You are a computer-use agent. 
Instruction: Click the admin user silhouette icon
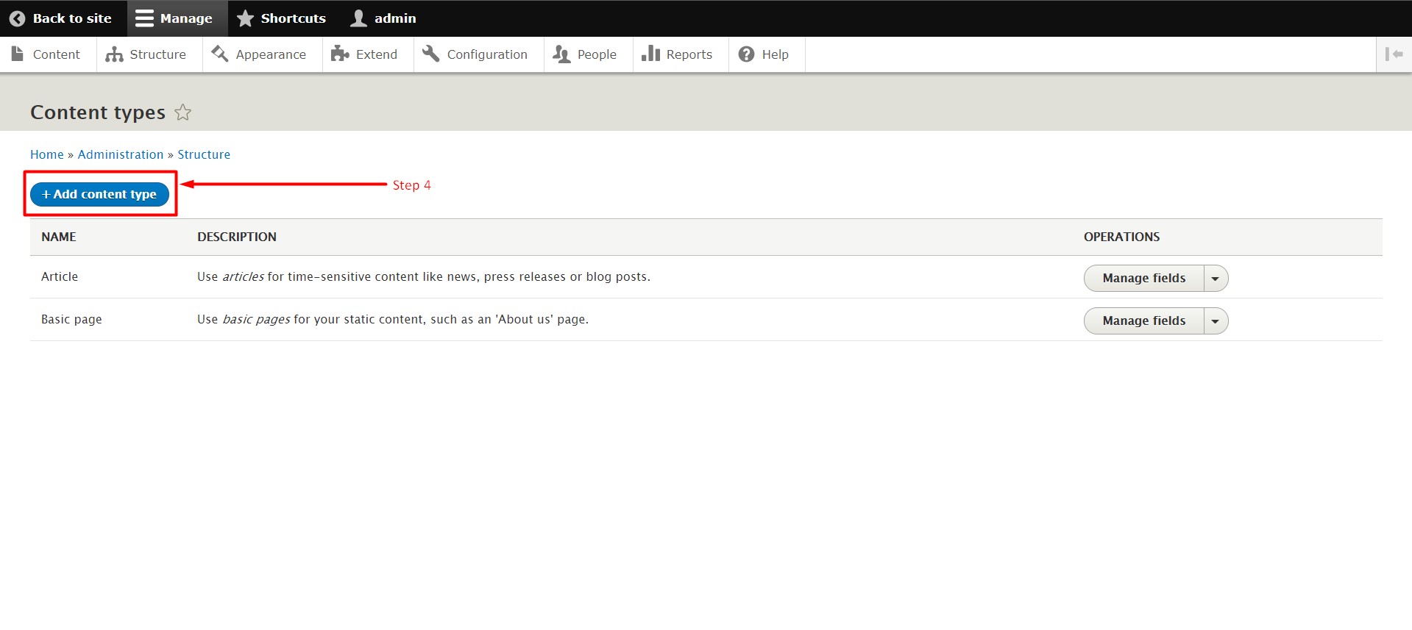point(358,18)
